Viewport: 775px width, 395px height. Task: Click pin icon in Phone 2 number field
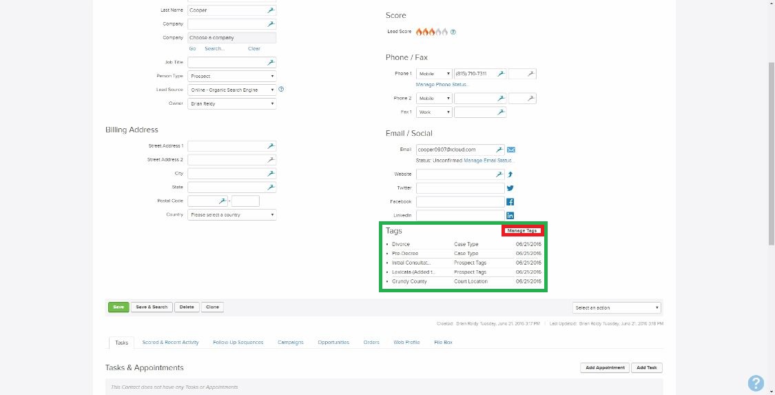pos(501,99)
